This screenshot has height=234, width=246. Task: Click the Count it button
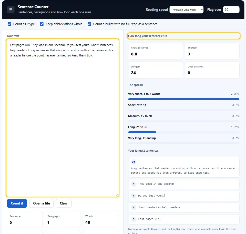[x=17, y=203]
